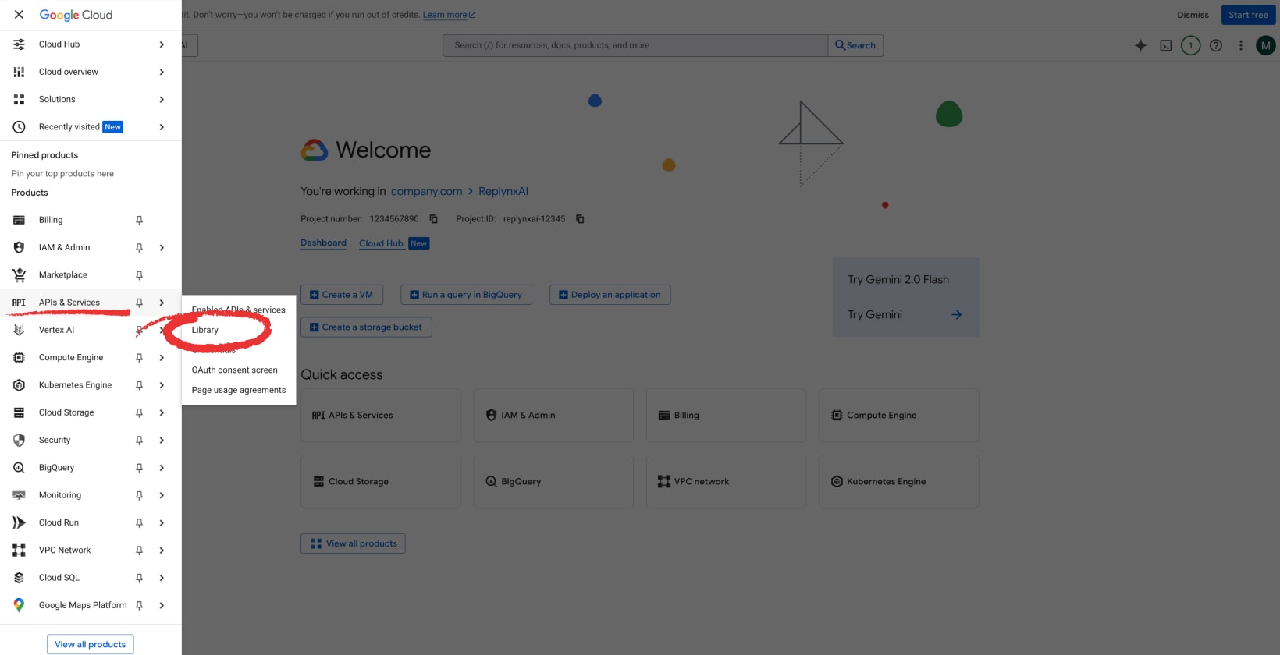Pin APIs & Services product
This screenshot has height=655, width=1280.
pos(139,303)
